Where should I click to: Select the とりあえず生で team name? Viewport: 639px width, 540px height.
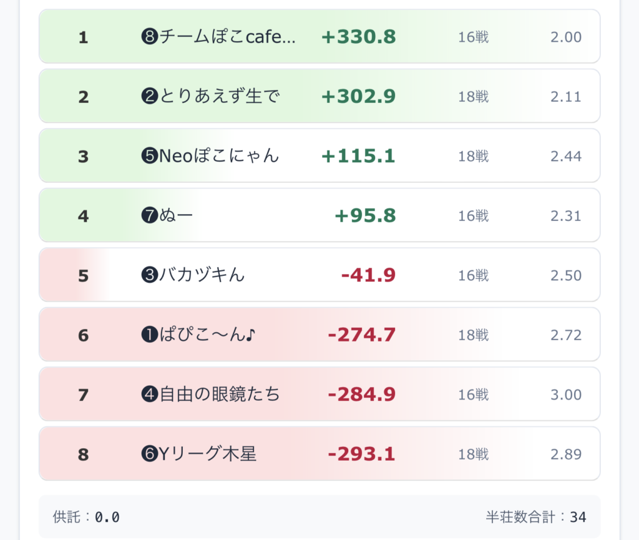click(210, 97)
